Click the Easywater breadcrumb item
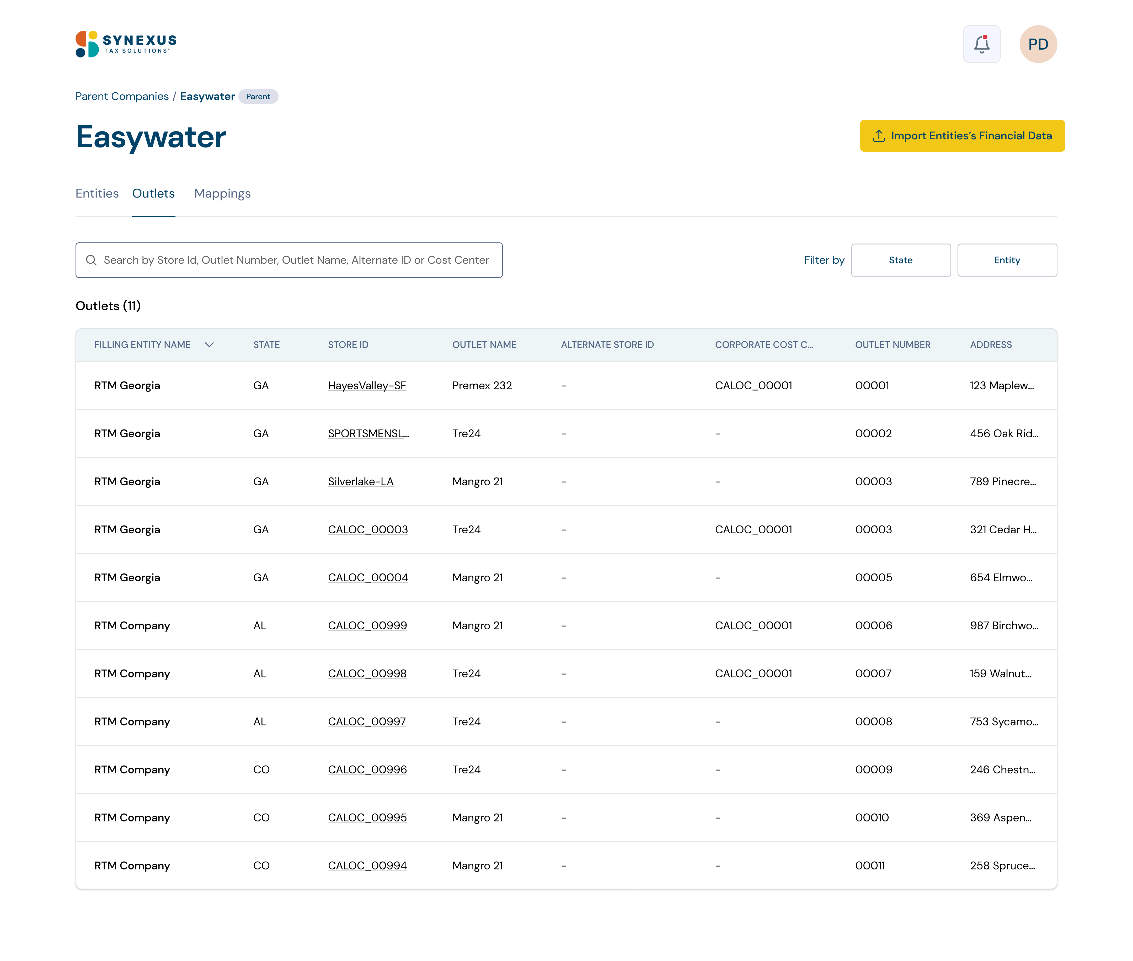Viewport: 1133px width, 961px height. coord(207,97)
